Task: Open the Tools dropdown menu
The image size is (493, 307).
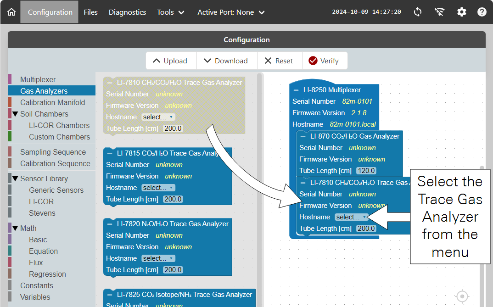Action: tap(170, 12)
